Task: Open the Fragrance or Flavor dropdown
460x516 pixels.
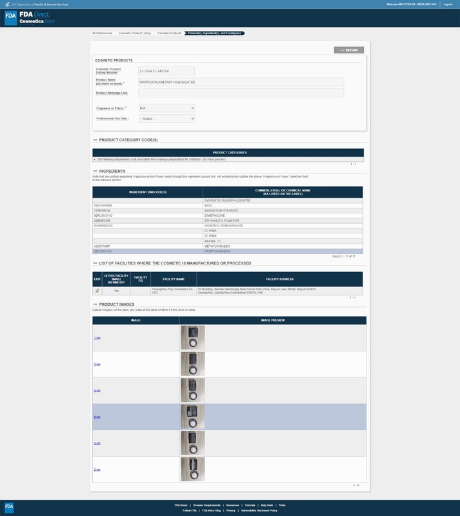Action: [x=166, y=108]
